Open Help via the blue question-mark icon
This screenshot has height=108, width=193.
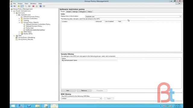pyautogui.click(x=41, y=6)
